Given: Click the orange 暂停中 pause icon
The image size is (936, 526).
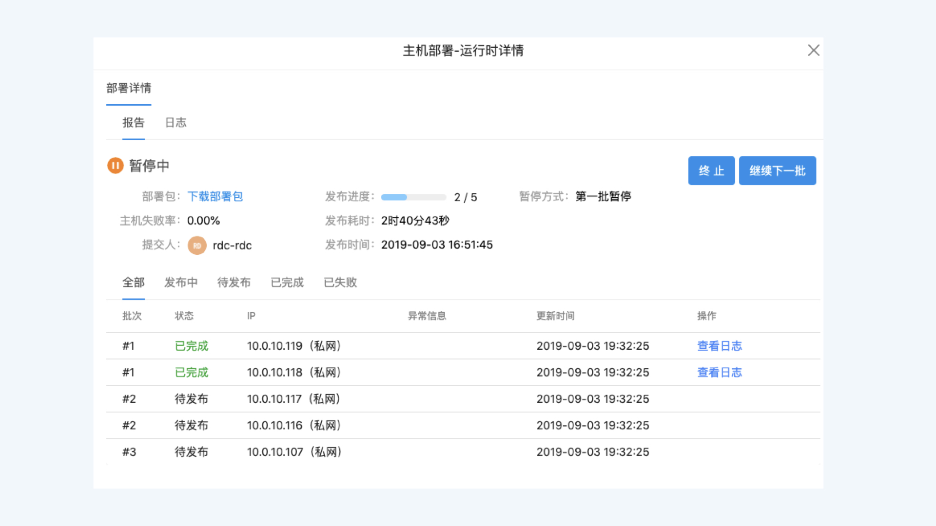Looking at the screenshot, I should click(116, 166).
